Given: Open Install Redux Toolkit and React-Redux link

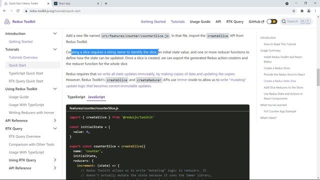Looking at the screenshot, I should coord(283,59).
